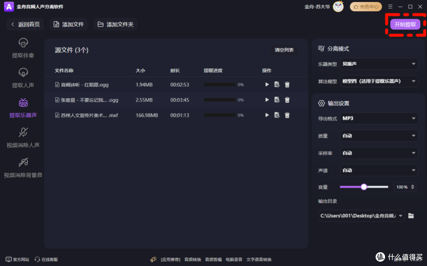The image size is (427, 266).
Task: Open the 电脑录音 recommended app
Action: [234, 259]
